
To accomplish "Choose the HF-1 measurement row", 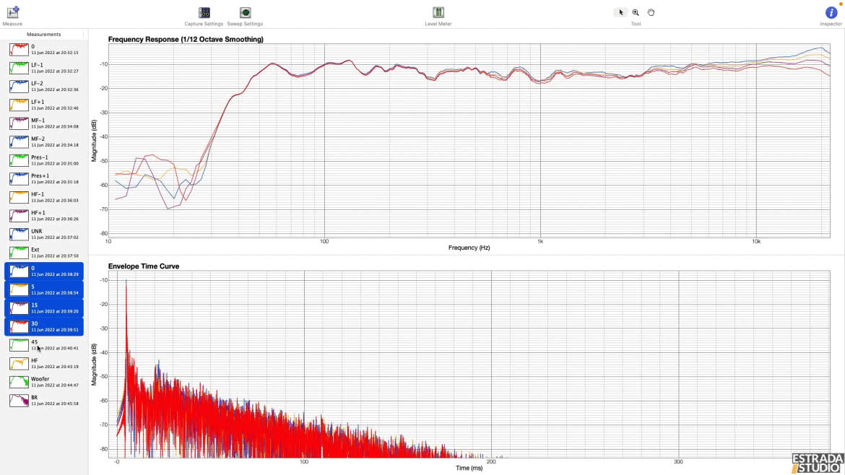I will 44,197.
